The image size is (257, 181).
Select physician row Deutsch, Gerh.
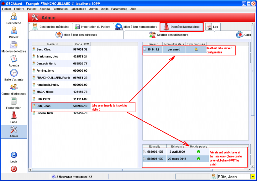tap(52, 63)
